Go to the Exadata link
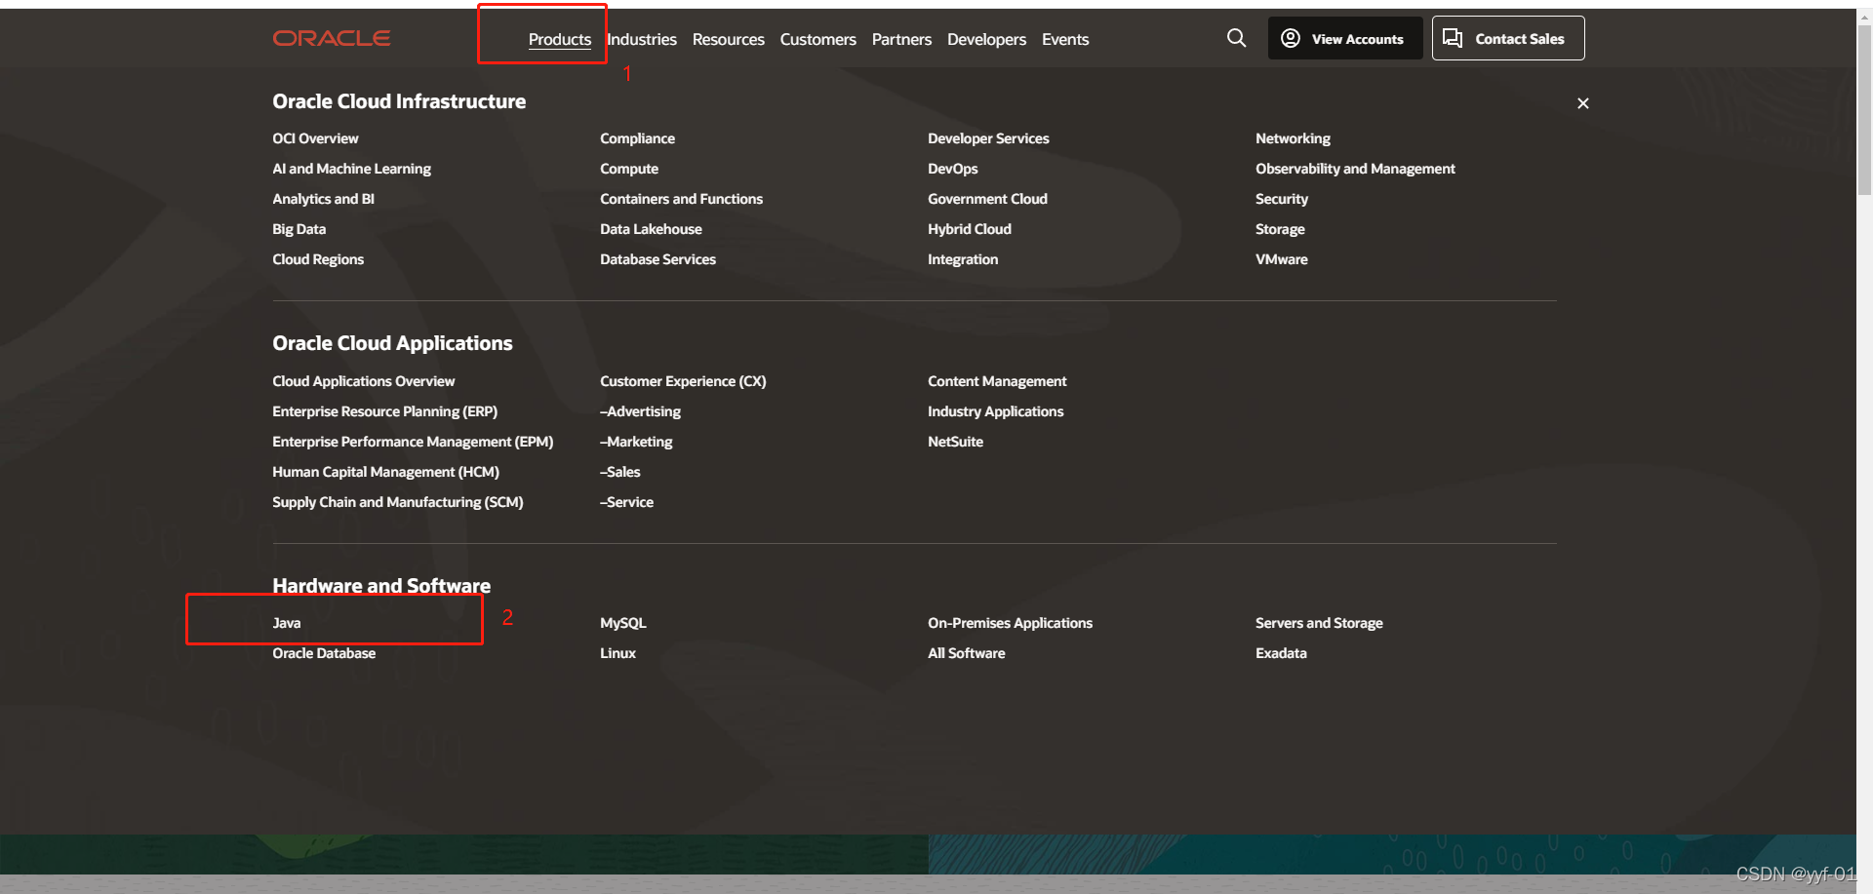 coord(1281,653)
